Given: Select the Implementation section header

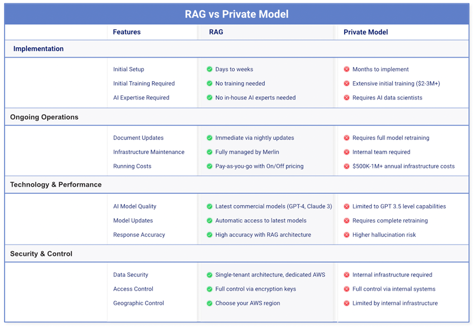Looking at the screenshot, I should pyautogui.click(x=237, y=49).
